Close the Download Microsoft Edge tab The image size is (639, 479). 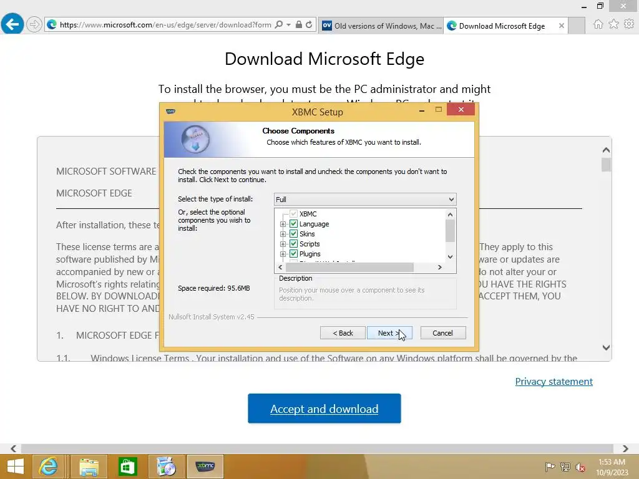pos(562,26)
